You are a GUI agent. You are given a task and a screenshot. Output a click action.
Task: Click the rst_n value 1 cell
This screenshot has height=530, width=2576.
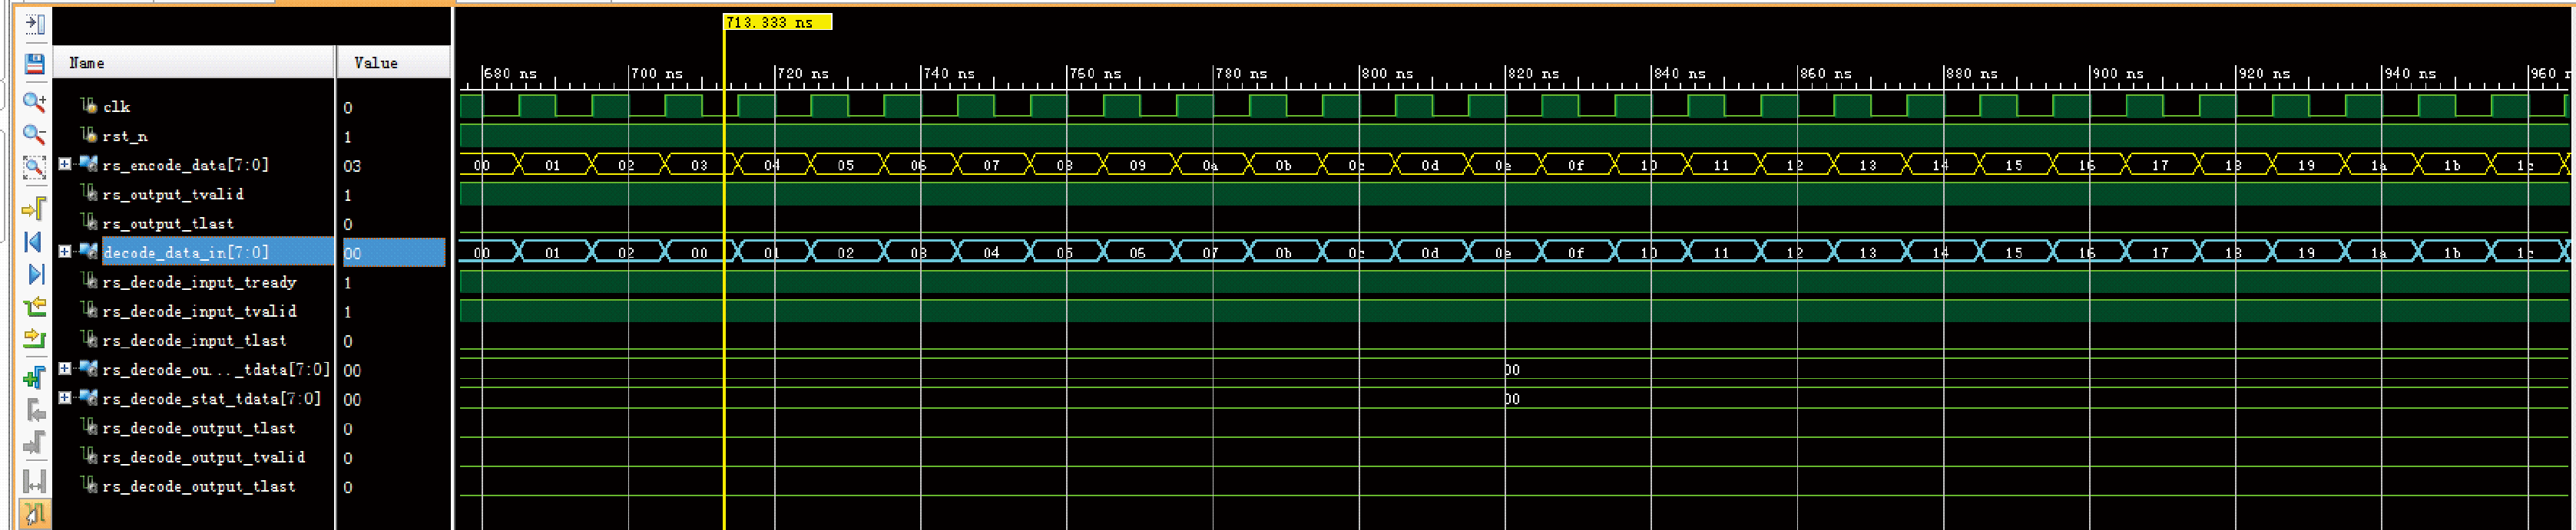click(348, 137)
